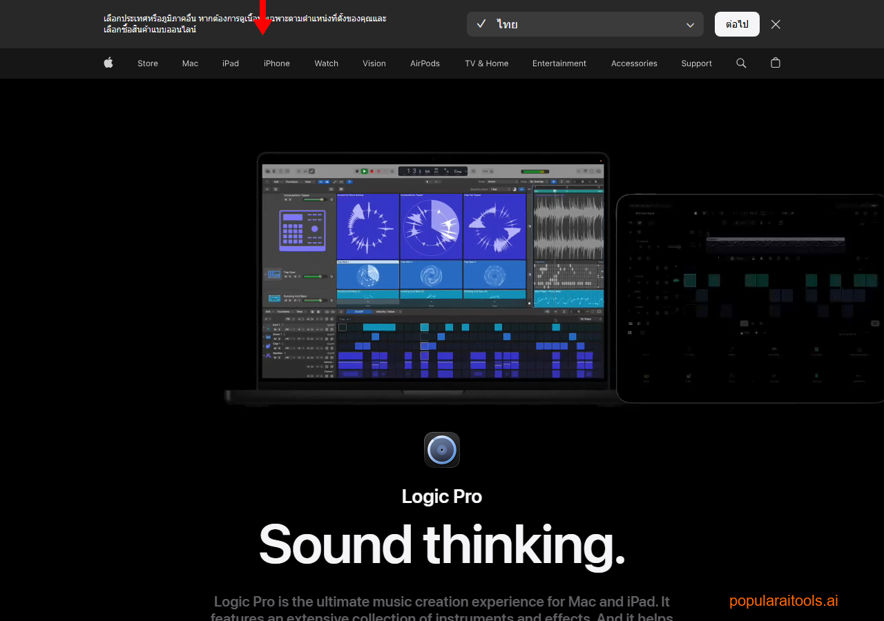884x621 pixels.
Task: Switch to the Velocity/Value tab
Action: coord(385,312)
